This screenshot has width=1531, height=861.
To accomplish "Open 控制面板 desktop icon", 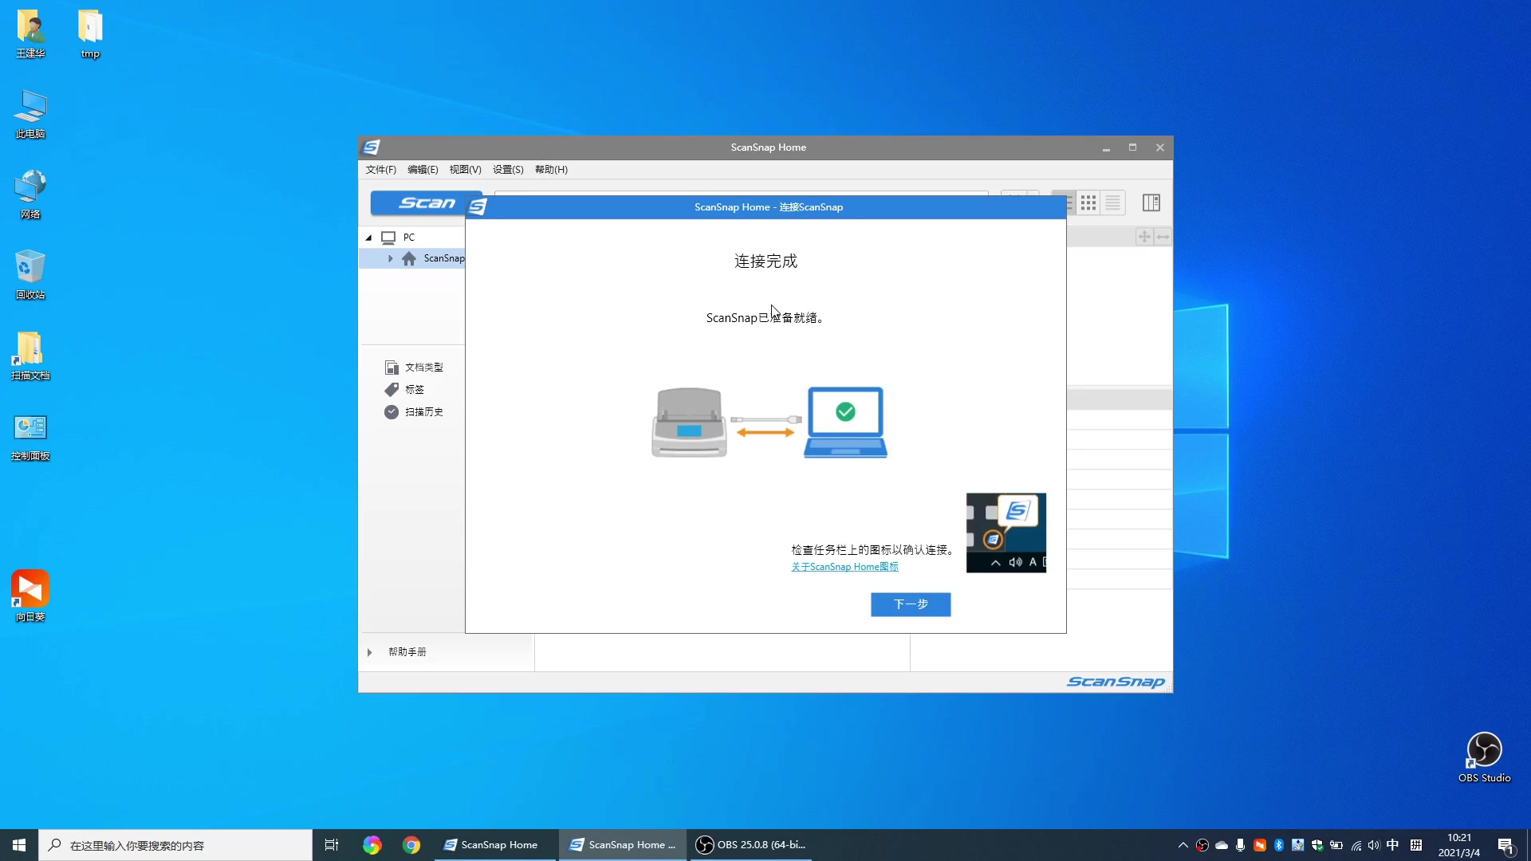I will [30, 437].
